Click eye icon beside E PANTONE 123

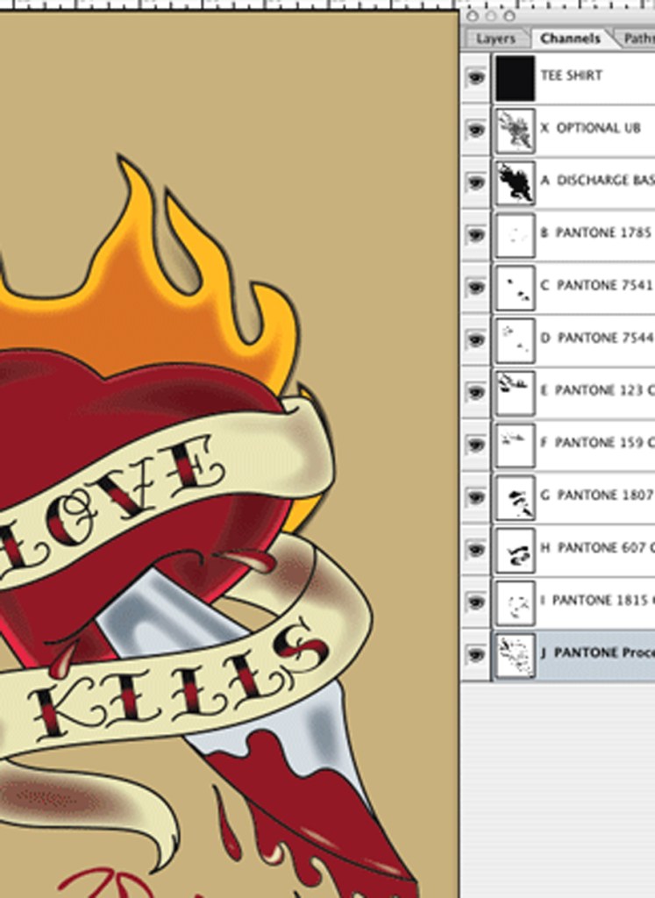475,392
